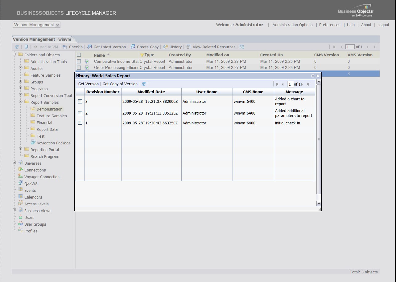The image size is (396, 282).
Task: Click Get Latest Version in the toolbar
Action: tap(107, 47)
